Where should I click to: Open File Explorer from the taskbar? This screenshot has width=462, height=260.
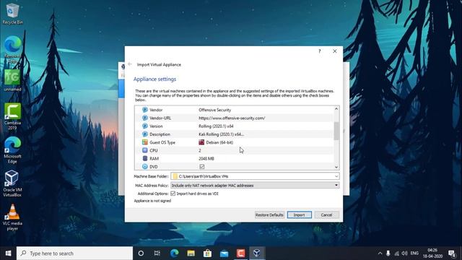pyautogui.click(x=191, y=253)
